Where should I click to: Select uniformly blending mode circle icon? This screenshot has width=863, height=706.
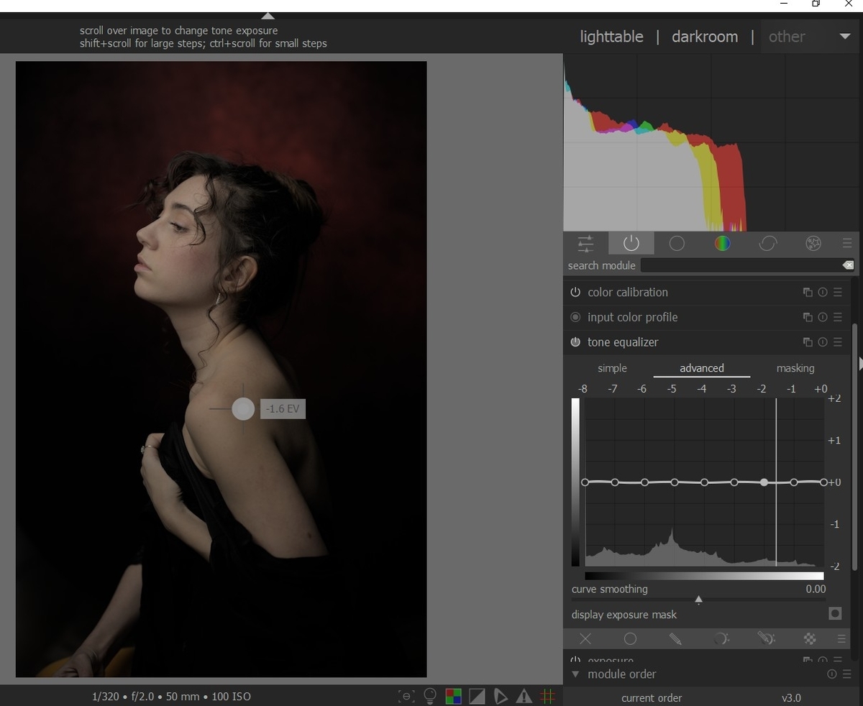pyautogui.click(x=630, y=638)
